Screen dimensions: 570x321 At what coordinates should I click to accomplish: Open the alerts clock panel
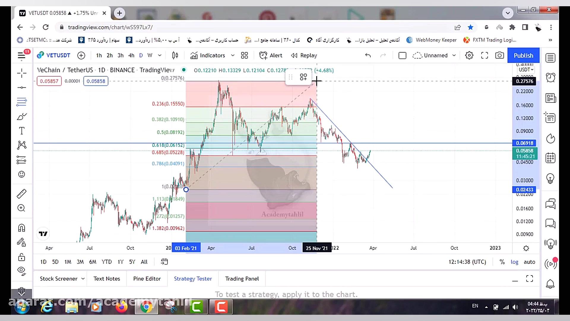click(x=550, y=78)
